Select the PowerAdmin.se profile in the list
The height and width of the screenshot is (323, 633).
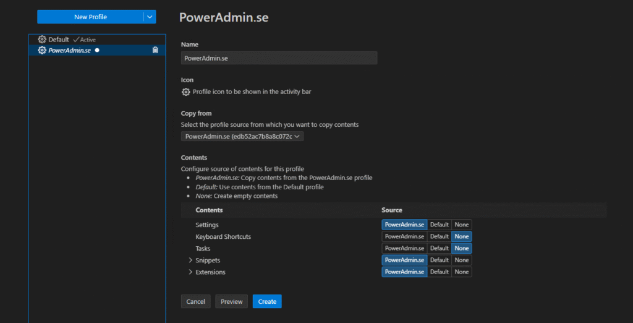coord(97,50)
